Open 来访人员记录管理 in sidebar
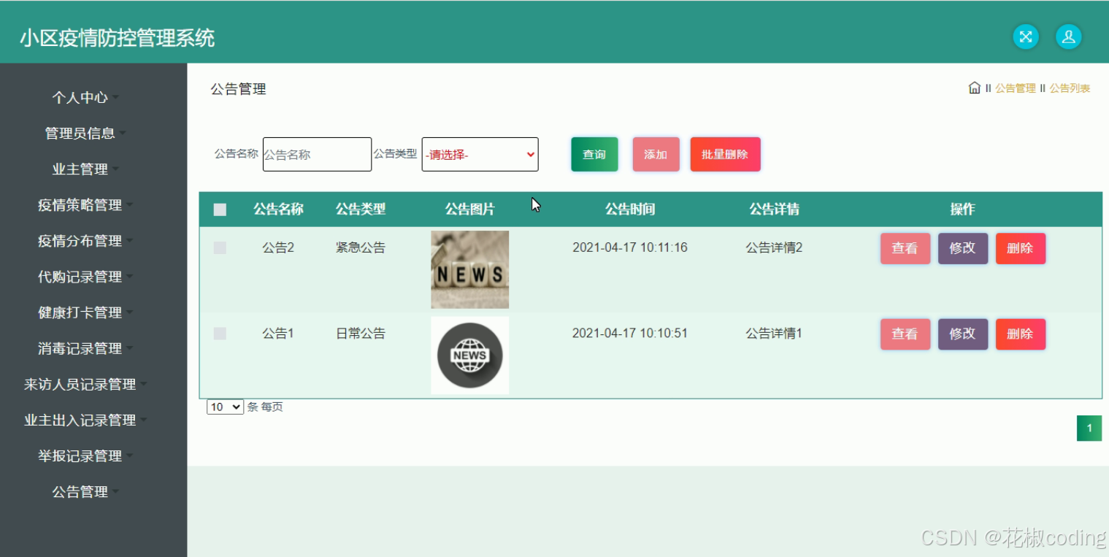The width and height of the screenshot is (1109, 557). click(x=85, y=384)
